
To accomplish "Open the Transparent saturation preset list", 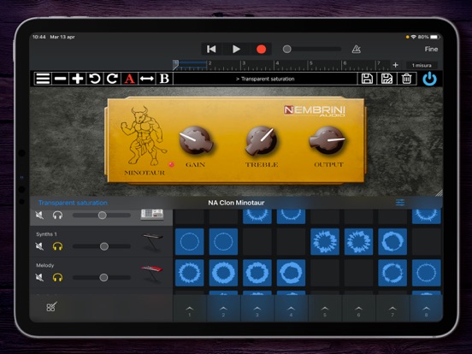I will tap(265, 79).
